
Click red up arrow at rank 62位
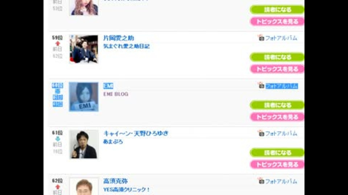tap(58, 187)
